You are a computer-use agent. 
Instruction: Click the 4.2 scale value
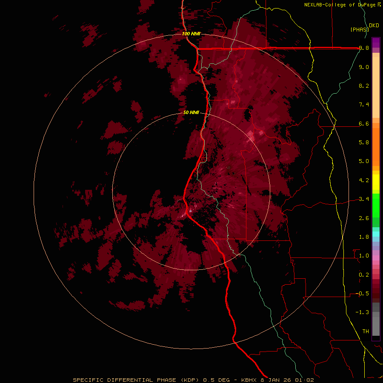(364, 180)
